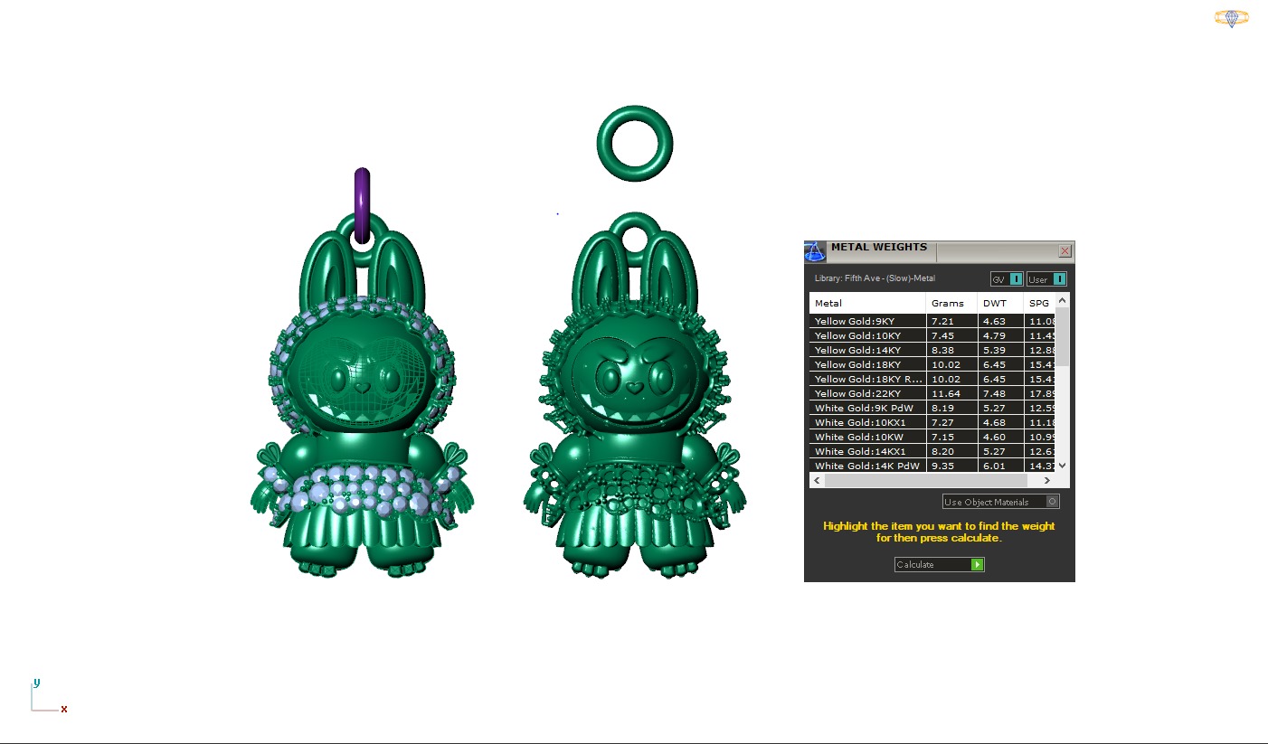
Task: Click the horizontal scroll left arrow
Action: (x=816, y=480)
